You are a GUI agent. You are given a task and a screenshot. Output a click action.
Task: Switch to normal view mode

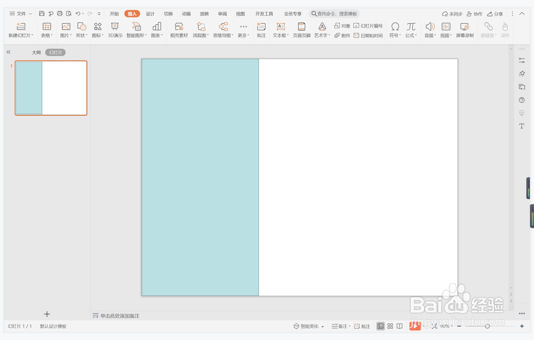click(380, 326)
